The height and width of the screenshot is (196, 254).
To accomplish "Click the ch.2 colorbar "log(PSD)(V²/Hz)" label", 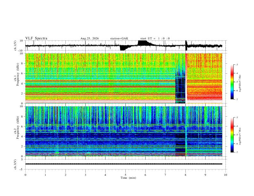I will click(x=240, y=136).
